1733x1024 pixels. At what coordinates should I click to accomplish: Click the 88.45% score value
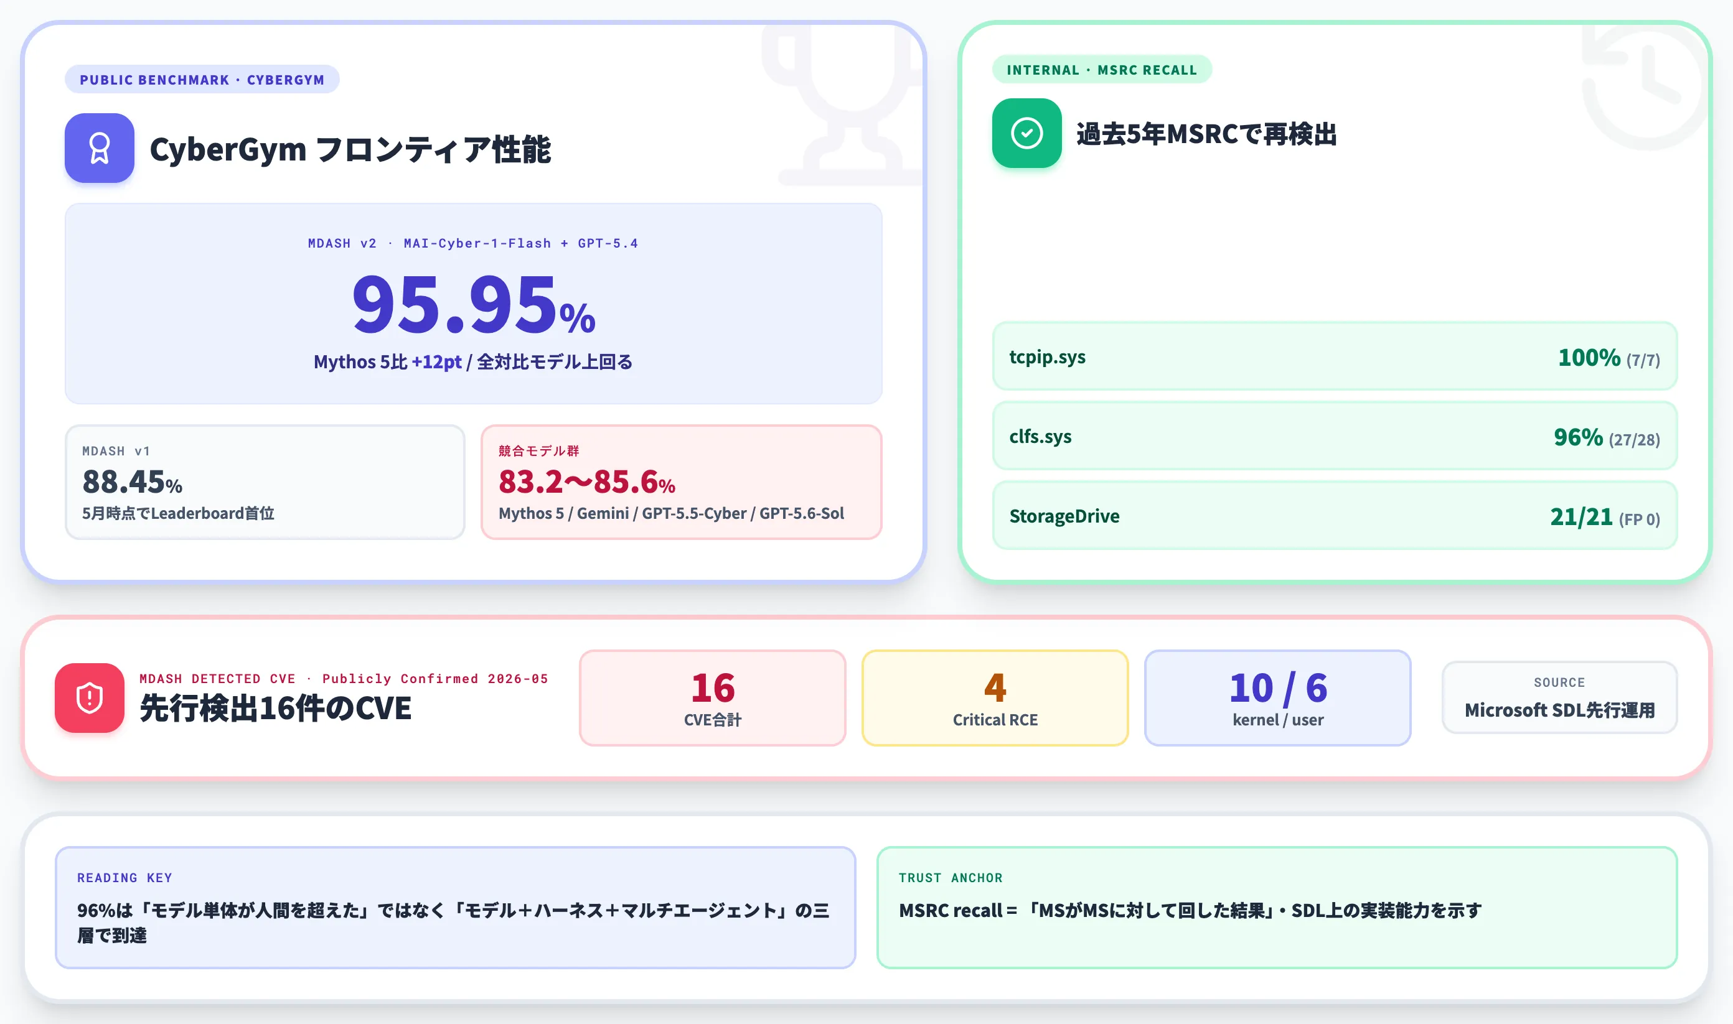point(133,482)
